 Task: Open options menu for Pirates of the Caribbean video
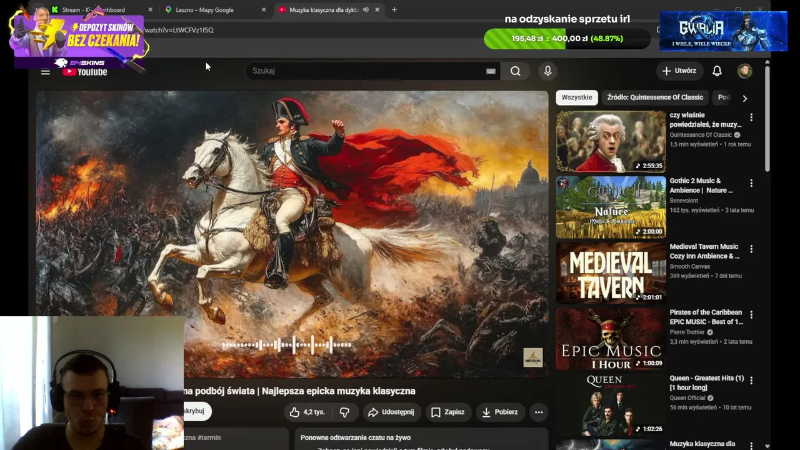751,314
